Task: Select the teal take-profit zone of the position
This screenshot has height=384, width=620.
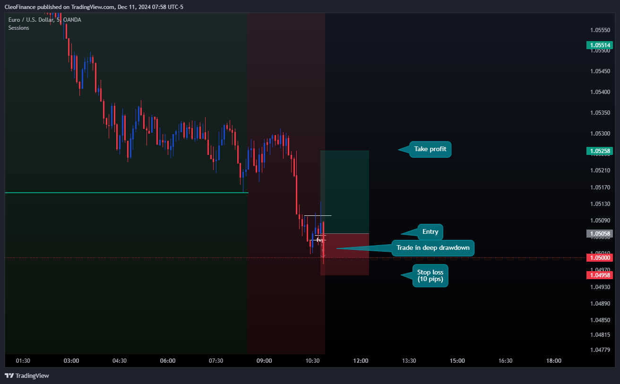Action: tap(344, 192)
